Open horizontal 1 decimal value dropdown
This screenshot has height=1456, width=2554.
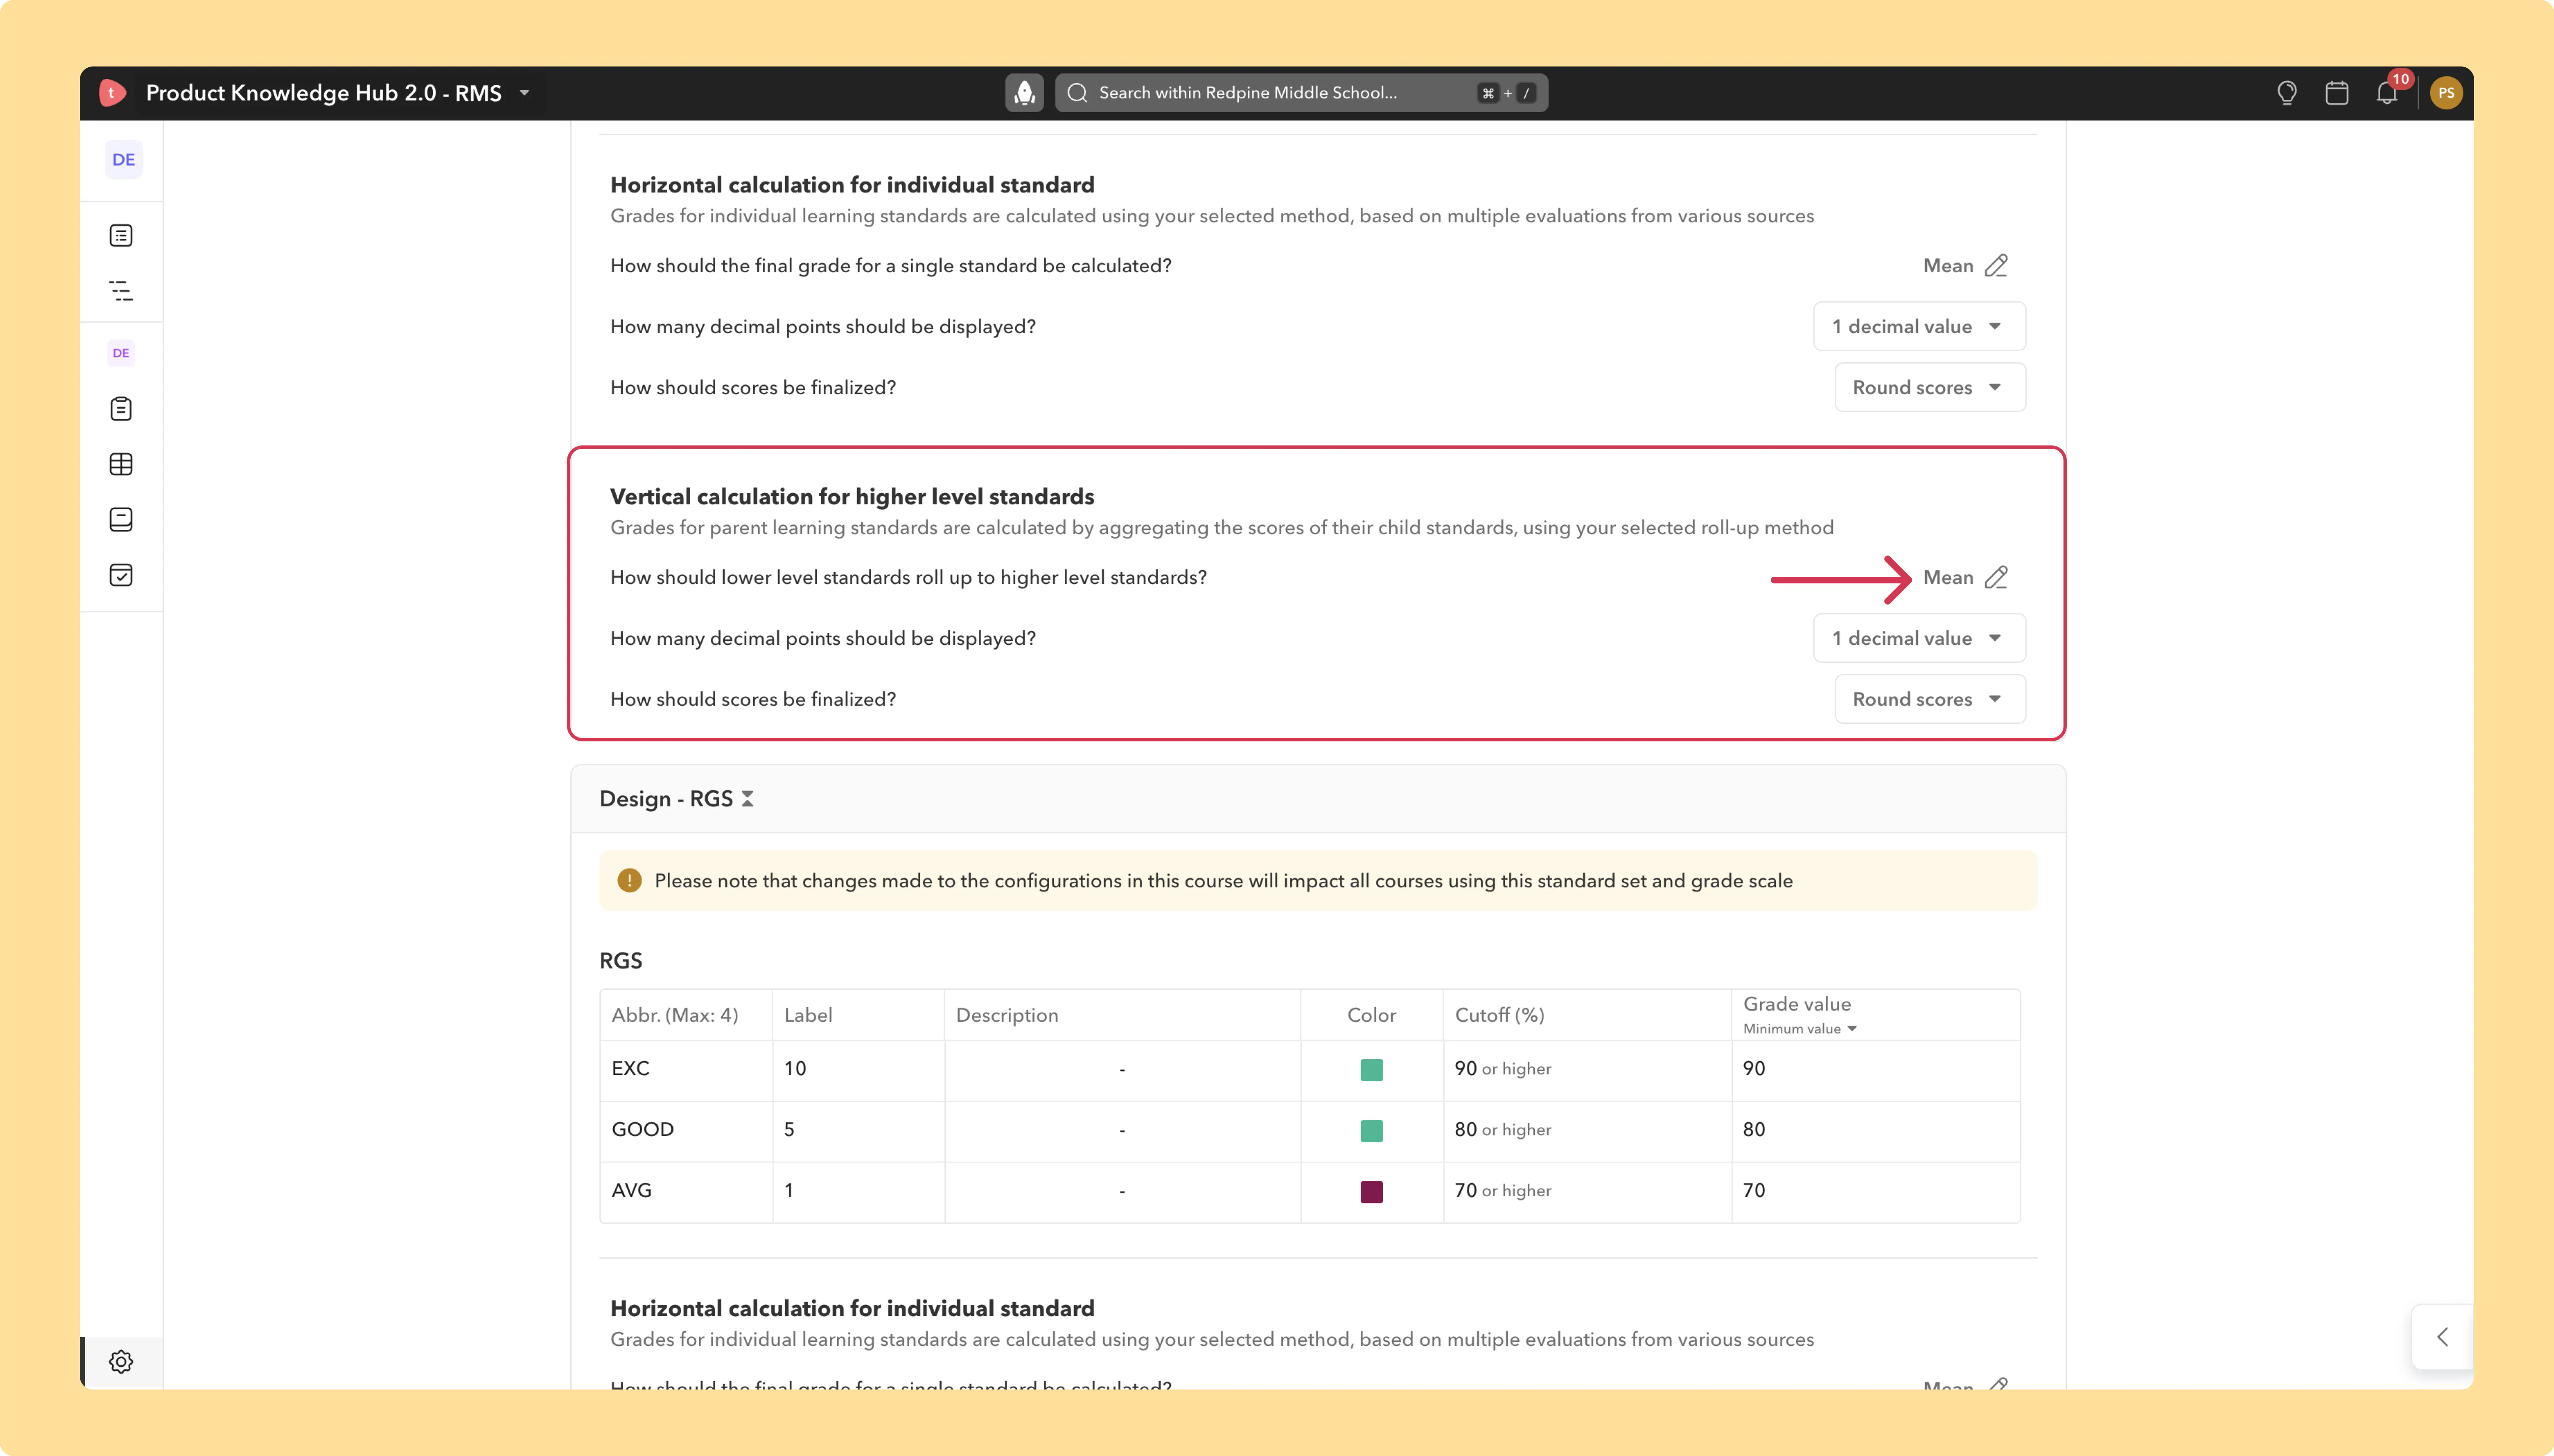tap(1919, 327)
